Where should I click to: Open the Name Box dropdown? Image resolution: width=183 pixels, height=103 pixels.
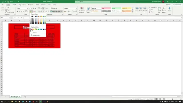pyautogui.click(x=9, y=17)
